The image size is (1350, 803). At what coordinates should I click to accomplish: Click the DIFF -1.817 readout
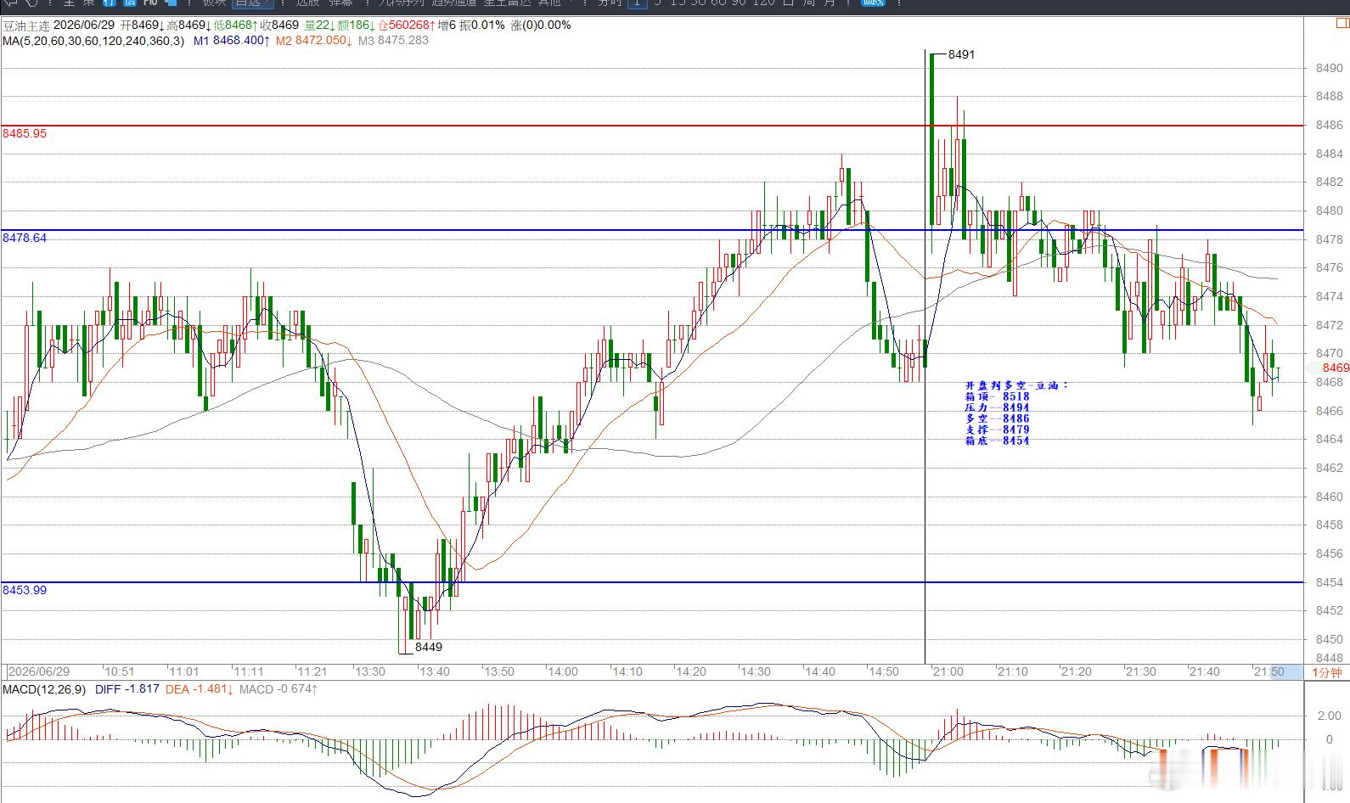[127, 689]
